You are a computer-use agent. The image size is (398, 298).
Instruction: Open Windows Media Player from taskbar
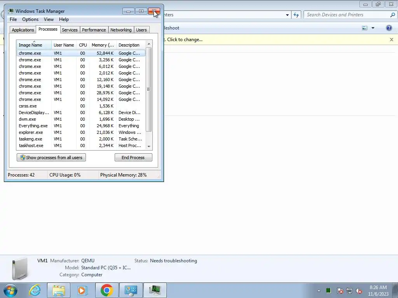pos(82,290)
